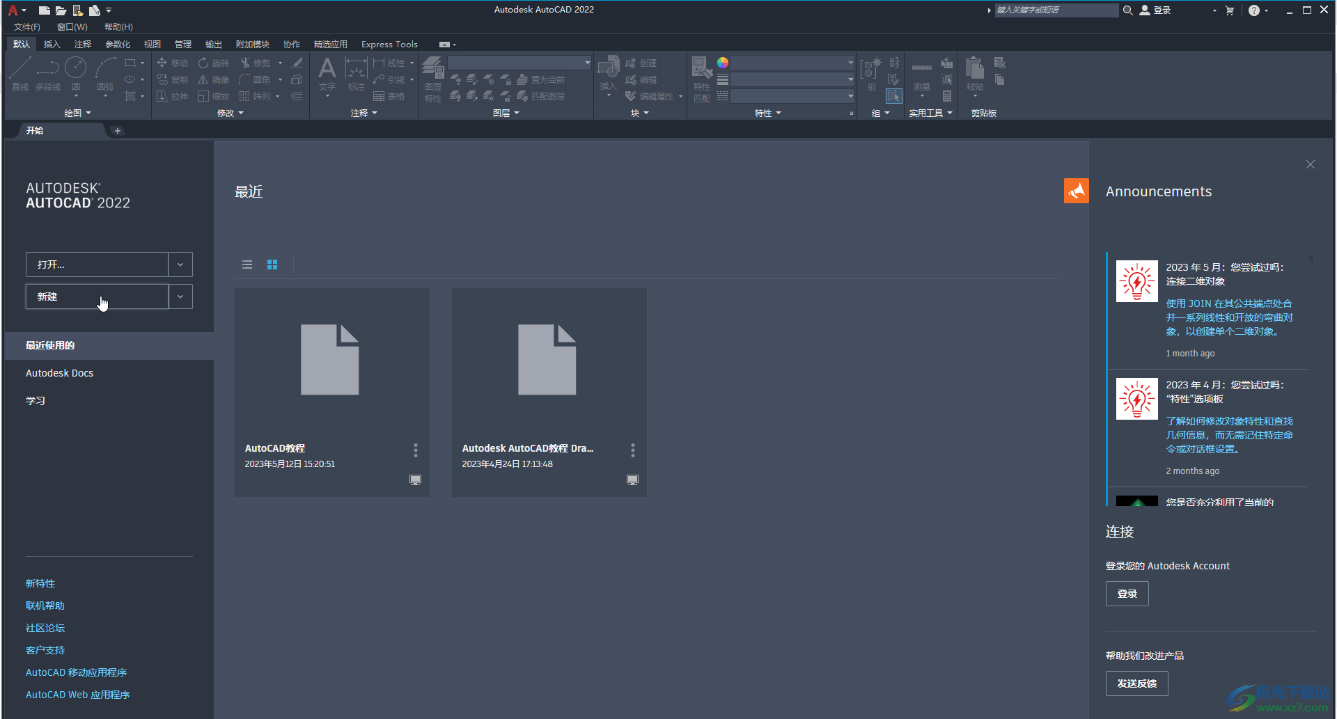The width and height of the screenshot is (1337, 719).
Task: Toggle group selection on/off button in Group panel
Action: pyautogui.click(x=894, y=96)
